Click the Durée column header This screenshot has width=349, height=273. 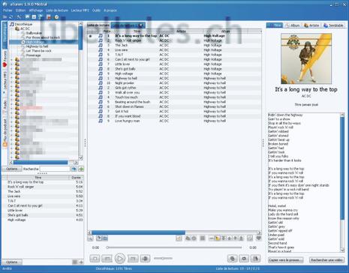[76, 178]
